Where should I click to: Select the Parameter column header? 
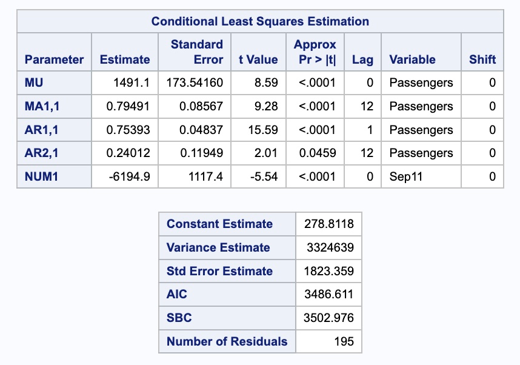pos(54,59)
